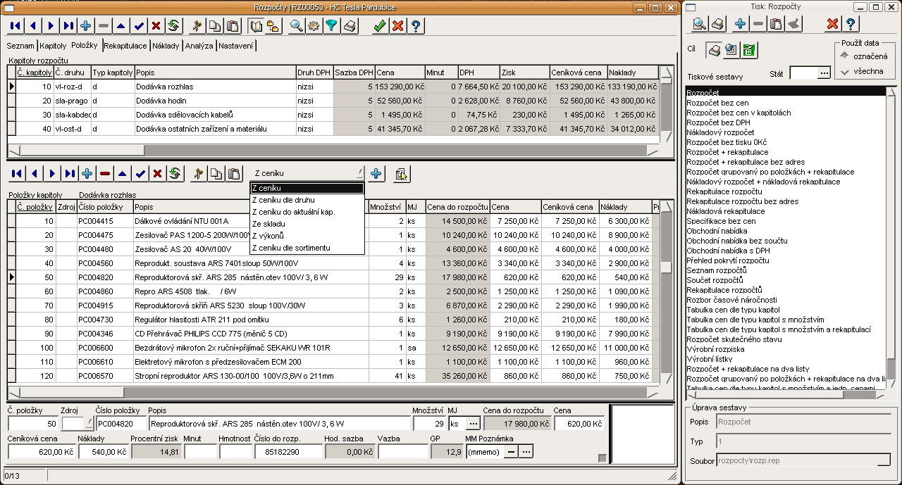Select the web export target icon beside Cíl
902x485 pixels.
point(731,50)
